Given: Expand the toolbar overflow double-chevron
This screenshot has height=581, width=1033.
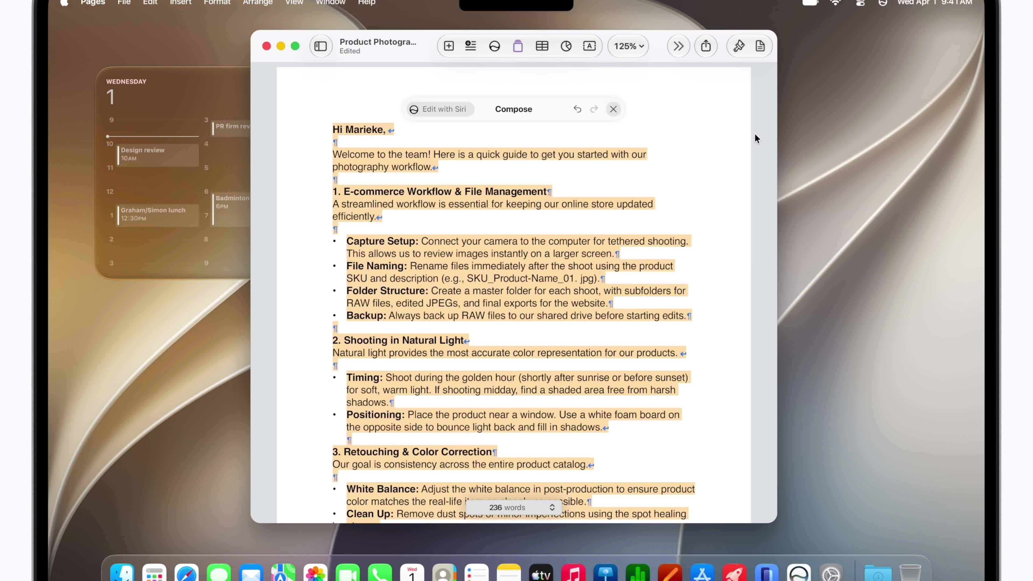Looking at the screenshot, I should pyautogui.click(x=678, y=46).
